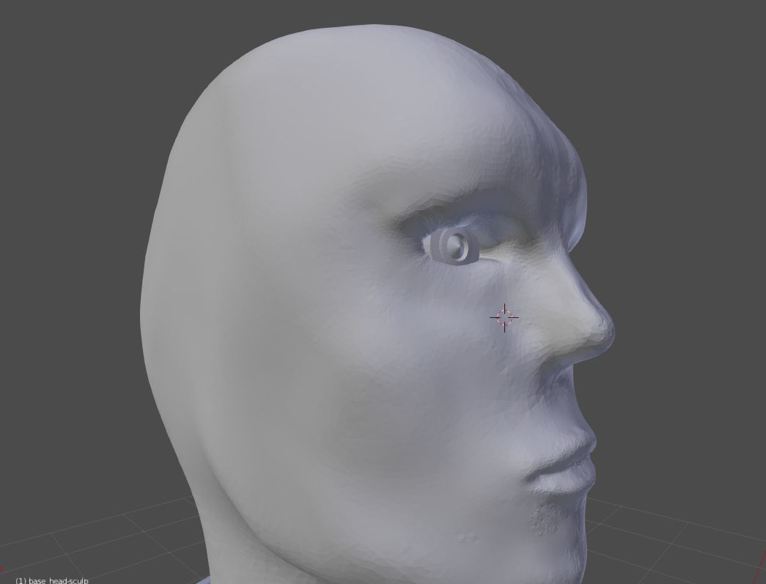Select the ring-shaped eye object on the head

(x=453, y=247)
